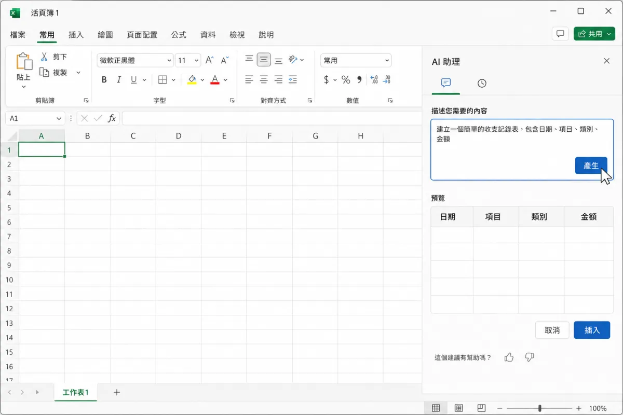Increase decimal places
The image size is (623, 415).
pyautogui.click(x=373, y=80)
